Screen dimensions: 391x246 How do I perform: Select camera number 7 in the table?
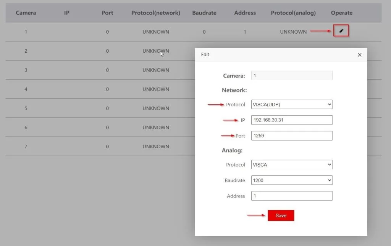click(26, 146)
